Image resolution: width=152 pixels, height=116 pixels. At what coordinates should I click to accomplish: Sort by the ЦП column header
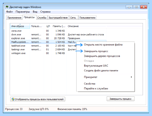(x=48, y=26)
